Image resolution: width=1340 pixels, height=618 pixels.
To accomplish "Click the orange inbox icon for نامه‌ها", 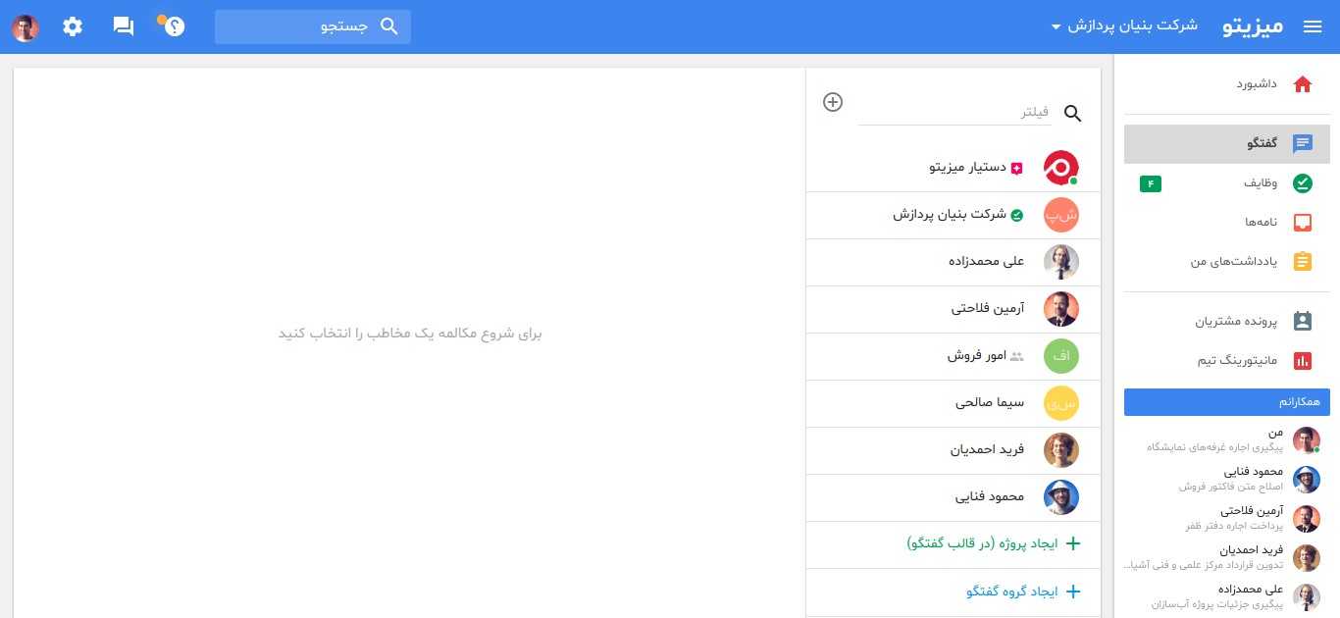I will pyautogui.click(x=1303, y=223).
